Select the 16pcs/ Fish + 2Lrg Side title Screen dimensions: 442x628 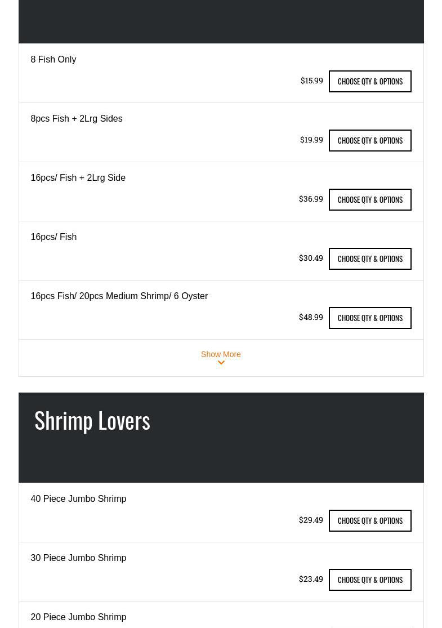pyautogui.click(x=78, y=177)
